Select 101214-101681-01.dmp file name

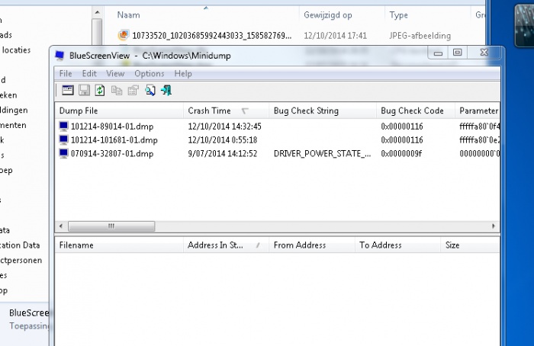114,139
